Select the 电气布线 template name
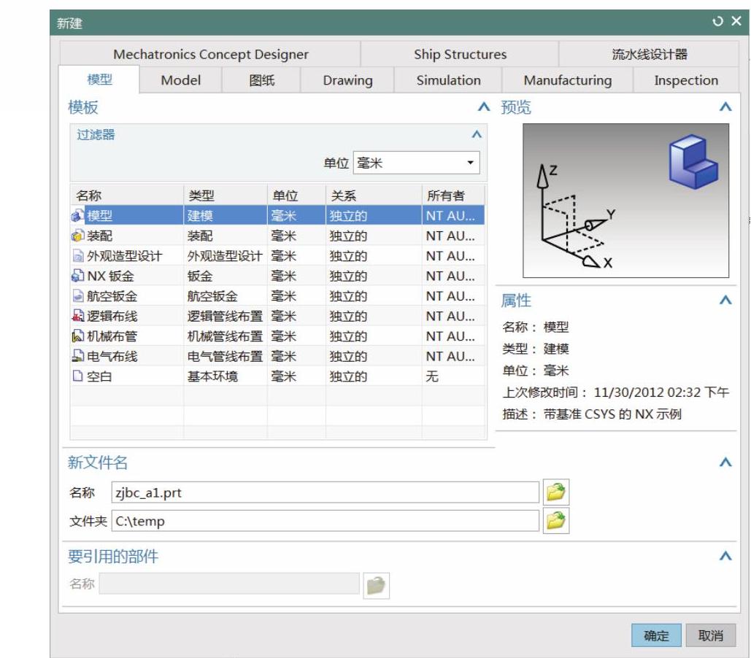Image resolution: width=751 pixels, height=658 pixels. [112, 356]
